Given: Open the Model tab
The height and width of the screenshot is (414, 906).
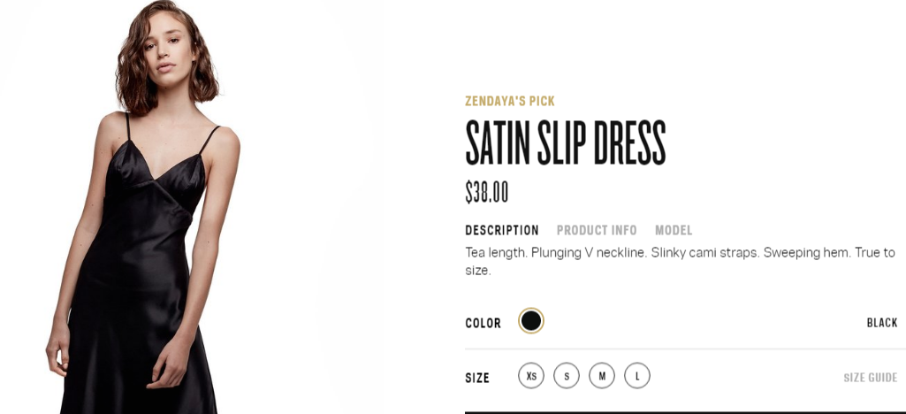Looking at the screenshot, I should tap(674, 230).
